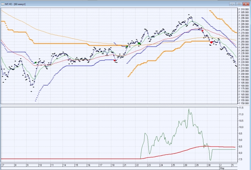The image size is (251, 170).
Task: Click the chart window icon in title bar
Action: pyautogui.click(x=3, y=3)
